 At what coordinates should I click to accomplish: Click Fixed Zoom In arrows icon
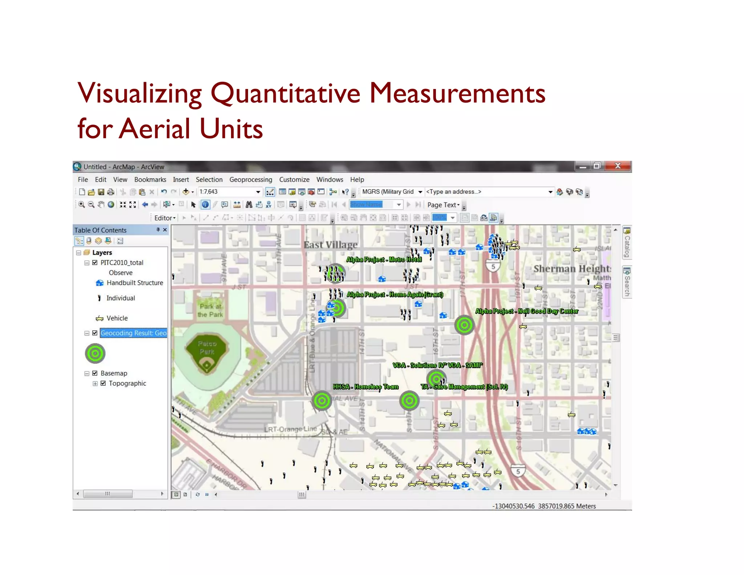click(123, 205)
